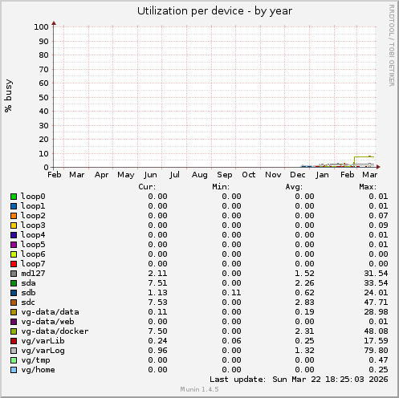399x398 pixels.
Task: Click the loop1 blue legend swatch
Action: (14, 206)
